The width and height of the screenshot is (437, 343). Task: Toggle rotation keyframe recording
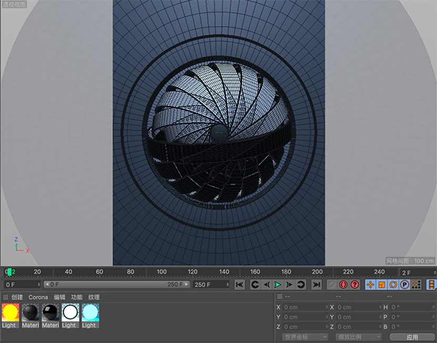393,285
